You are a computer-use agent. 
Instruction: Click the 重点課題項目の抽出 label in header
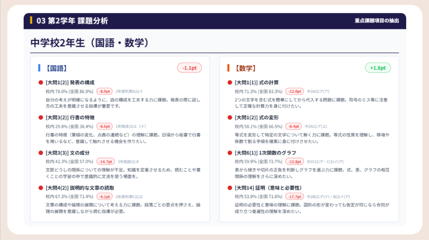pos(377,21)
